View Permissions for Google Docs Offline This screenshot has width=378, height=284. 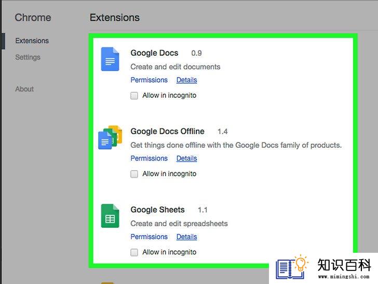pos(149,158)
